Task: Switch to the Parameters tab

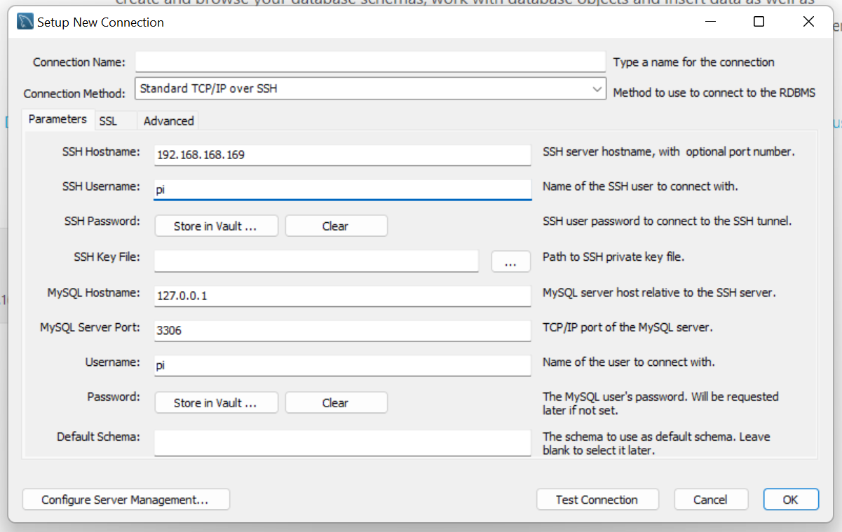Action: [57, 119]
